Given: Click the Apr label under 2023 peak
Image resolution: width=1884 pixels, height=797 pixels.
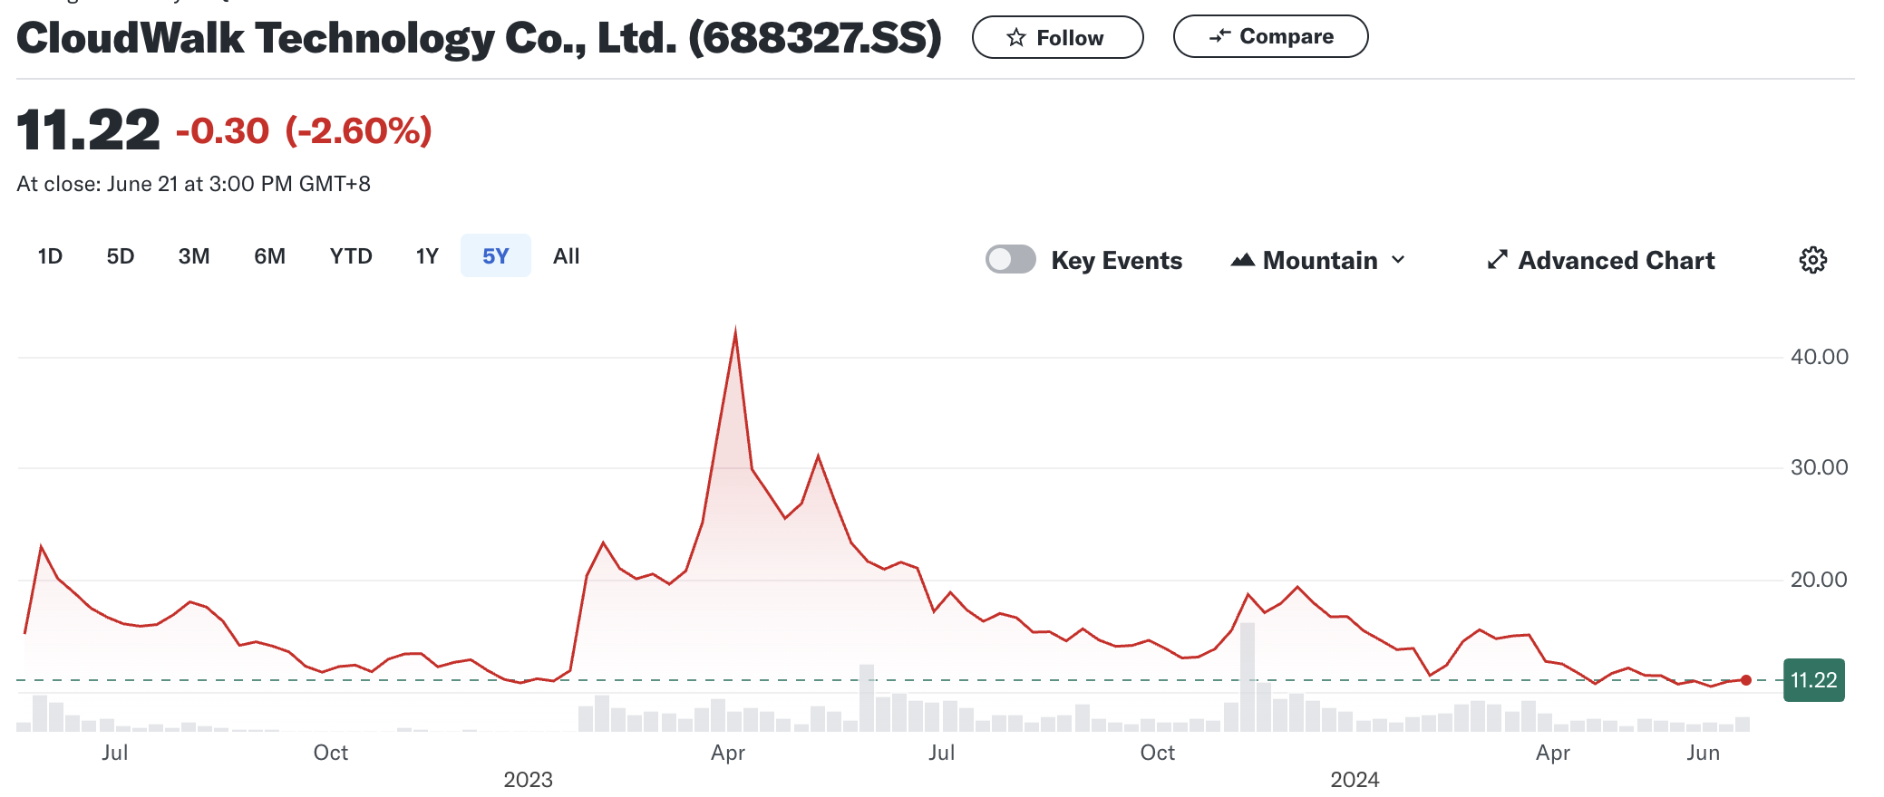Looking at the screenshot, I should click(x=728, y=753).
